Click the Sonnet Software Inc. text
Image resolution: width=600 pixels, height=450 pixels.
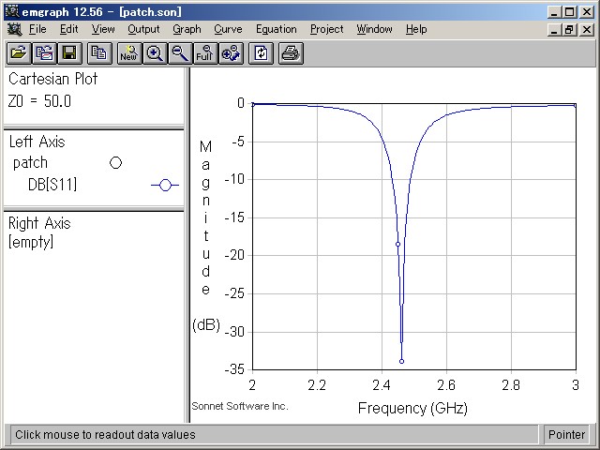tap(240, 406)
